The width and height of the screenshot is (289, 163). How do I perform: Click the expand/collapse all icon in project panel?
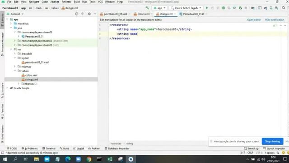[x=82, y=14]
